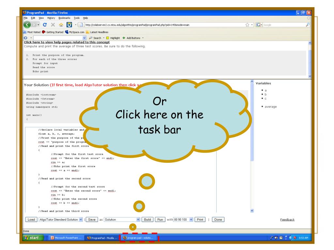Viewport: 334px width, 250px height.
Task: Open the back/forward history dropdown arrow
Action: 38,25
